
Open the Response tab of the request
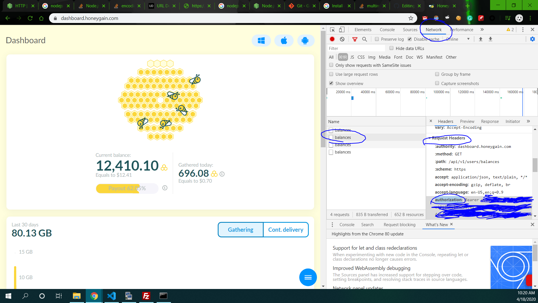pyautogui.click(x=490, y=121)
